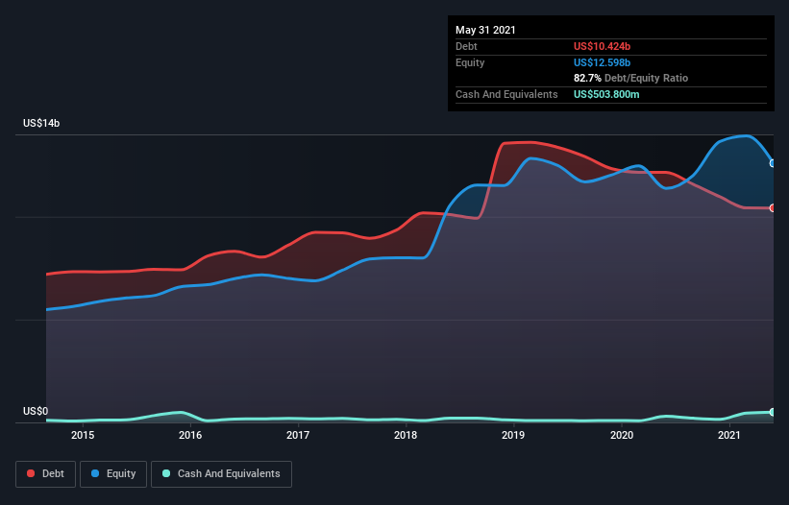Click the US$503.800m cash value

tap(606, 94)
